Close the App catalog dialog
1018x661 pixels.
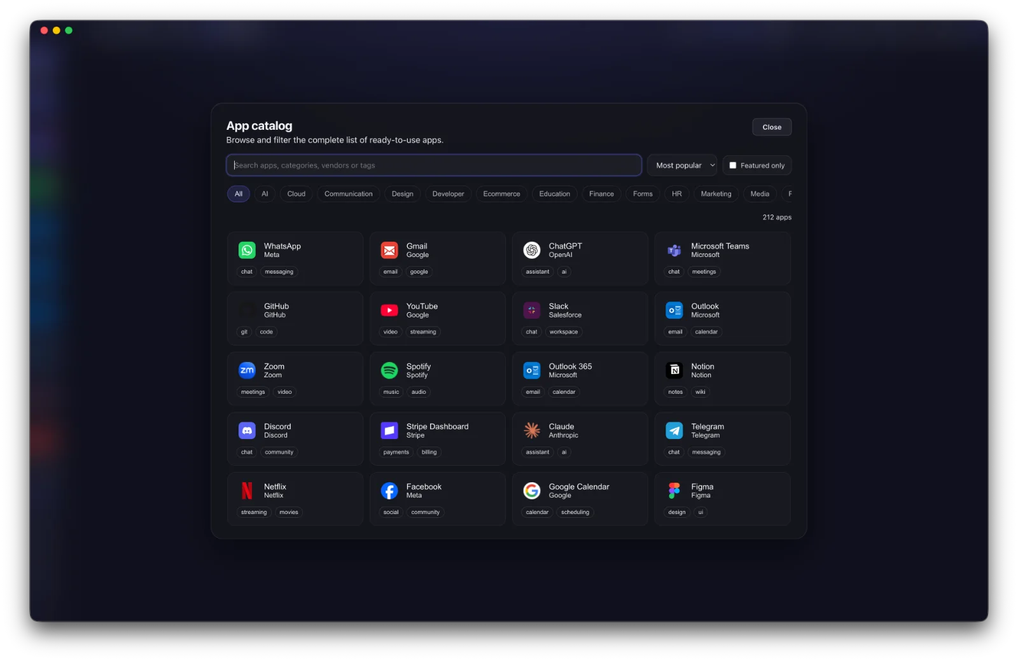[x=772, y=127]
